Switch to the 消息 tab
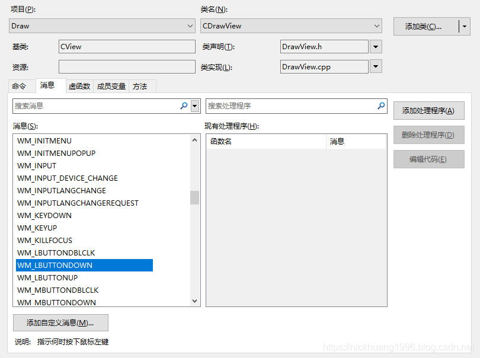 click(50, 85)
